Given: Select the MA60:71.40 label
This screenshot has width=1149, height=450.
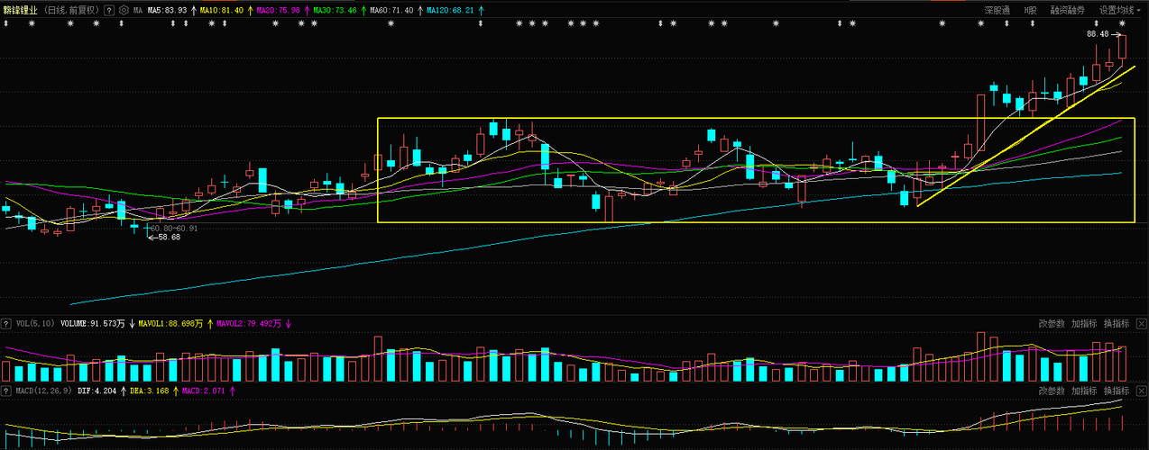Looking at the screenshot, I should [x=391, y=11].
